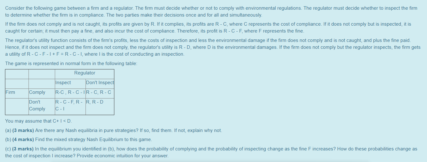This screenshot has width=427, height=162.
Task: Select the Inspect column header cell
Action: (70, 83)
